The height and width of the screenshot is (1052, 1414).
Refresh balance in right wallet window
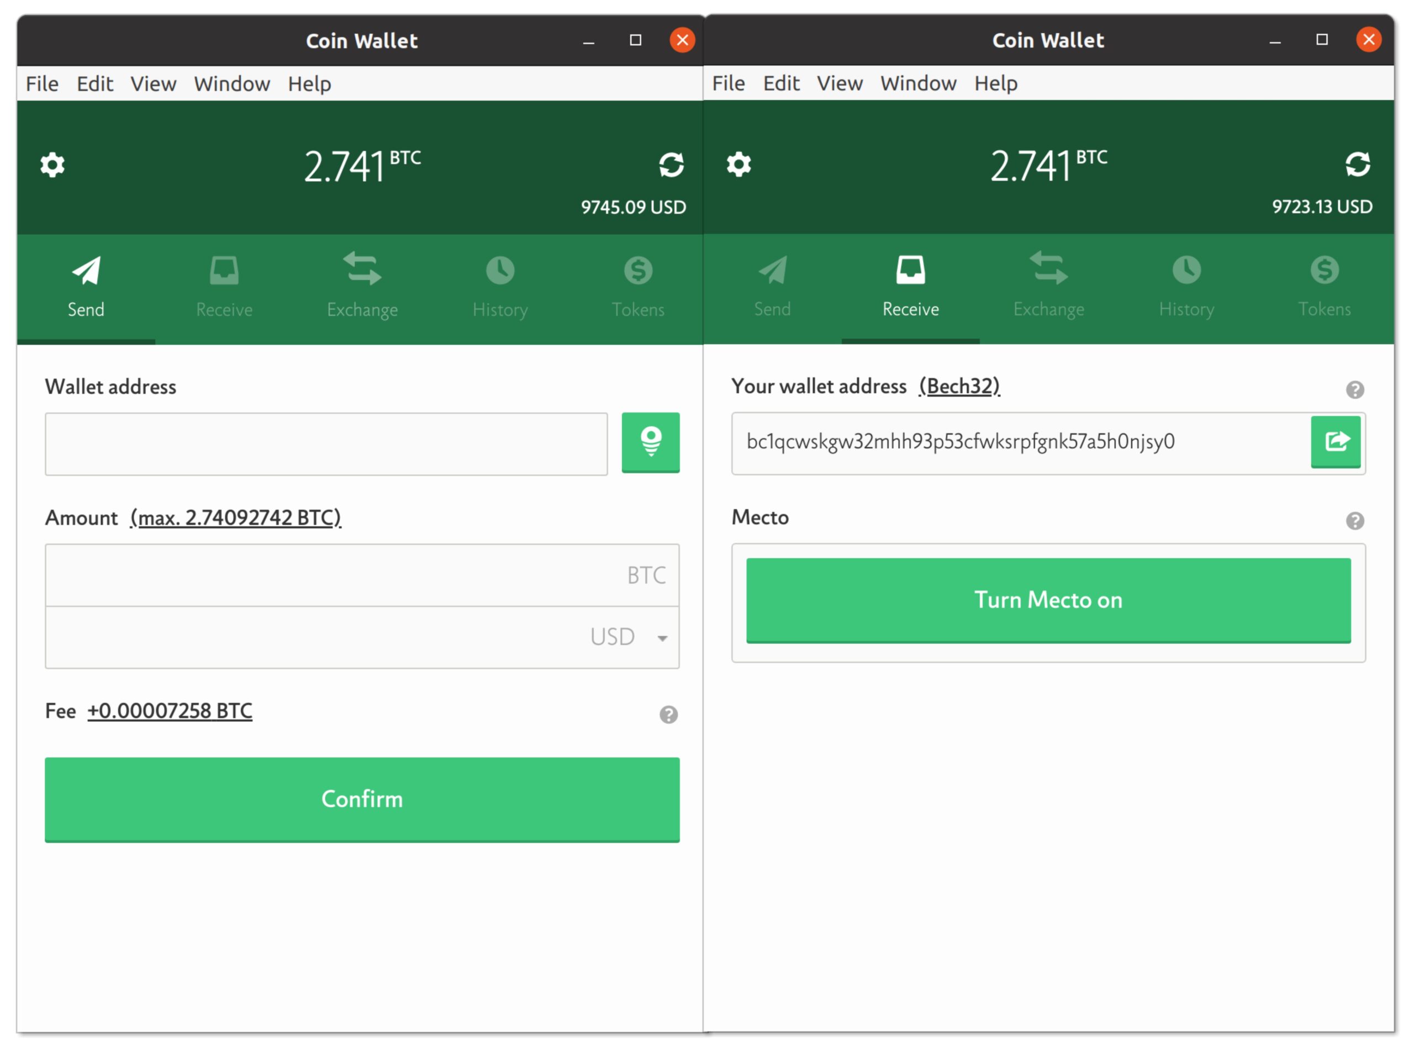point(1359,165)
